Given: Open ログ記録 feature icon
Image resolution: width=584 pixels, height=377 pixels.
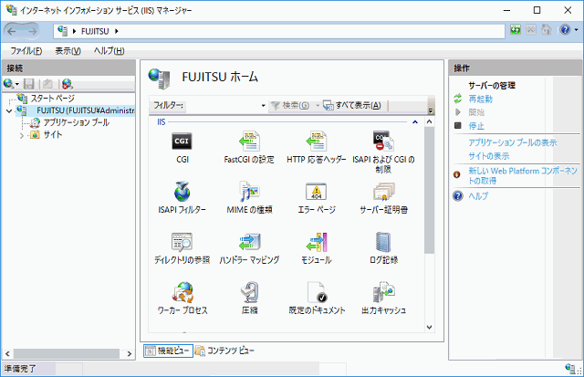Looking at the screenshot, I should pyautogui.click(x=383, y=242).
